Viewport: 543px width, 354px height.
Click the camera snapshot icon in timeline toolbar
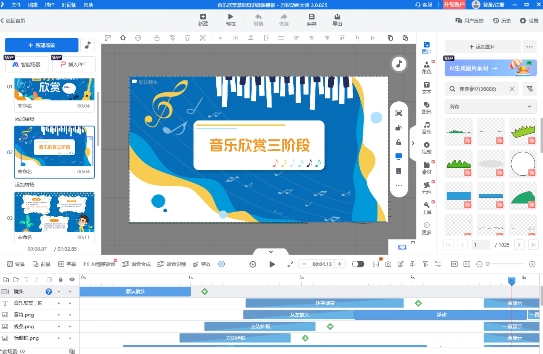pyautogui.click(x=388, y=264)
